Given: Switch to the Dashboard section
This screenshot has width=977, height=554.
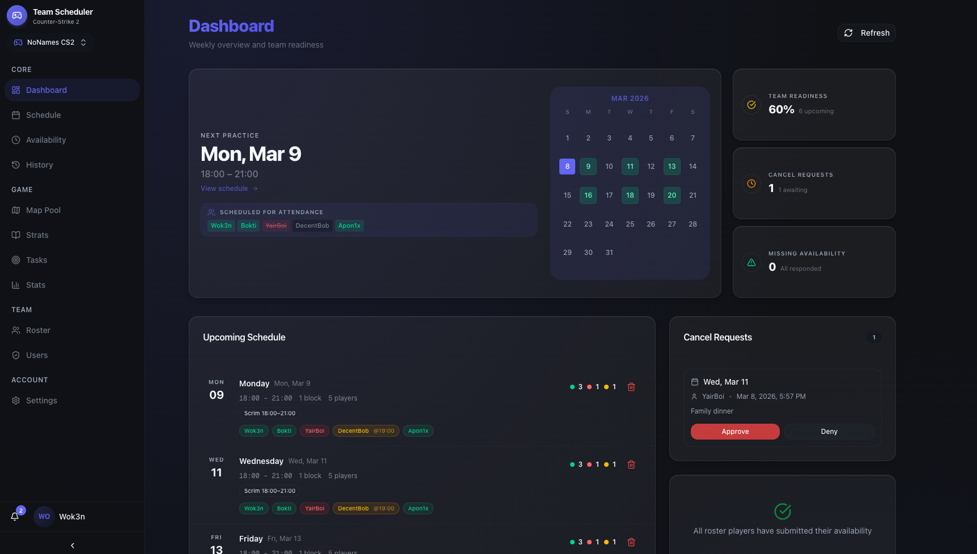Looking at the screenshot, I should 46,90.
